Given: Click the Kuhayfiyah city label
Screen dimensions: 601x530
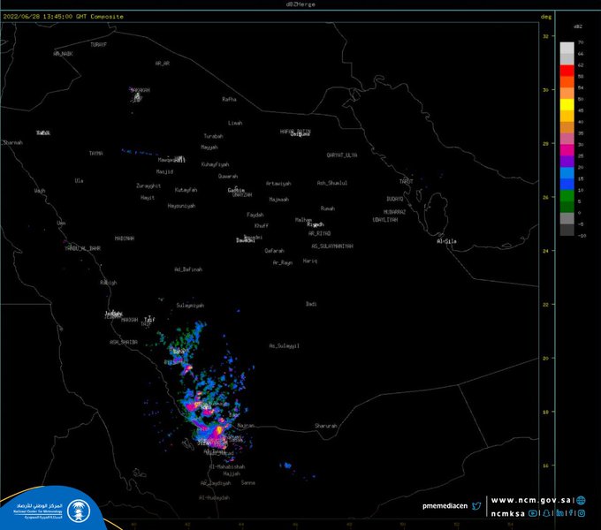Looking at the screenshot, I should coord(215,164).
